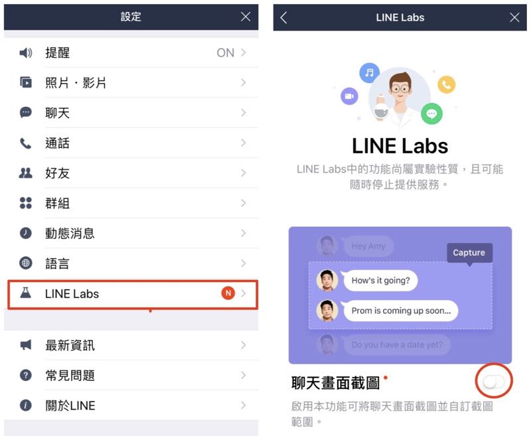
Task: Click the globe icon beside 語言
Action: 26,263
